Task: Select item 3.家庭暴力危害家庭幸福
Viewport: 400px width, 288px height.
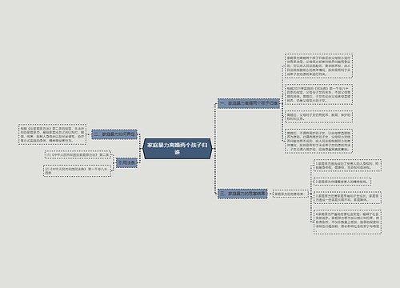Action: [x=347, y=198]
